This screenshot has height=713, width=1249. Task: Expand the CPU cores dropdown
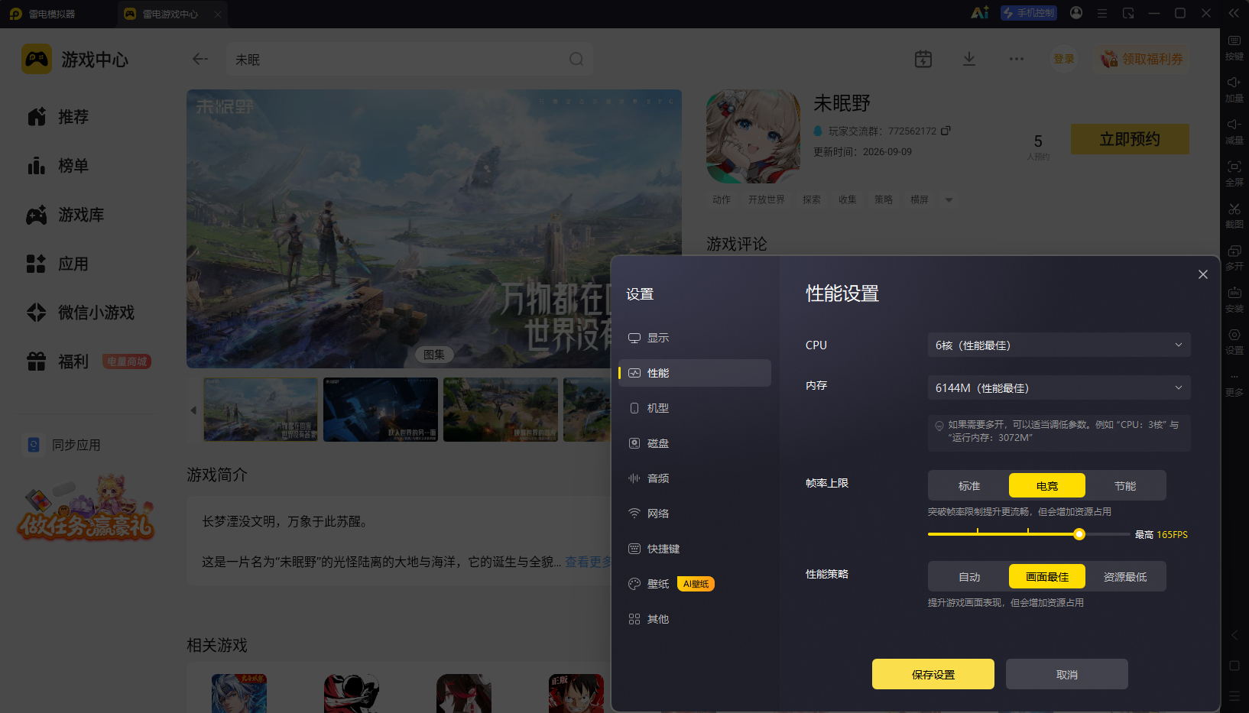1059,345
